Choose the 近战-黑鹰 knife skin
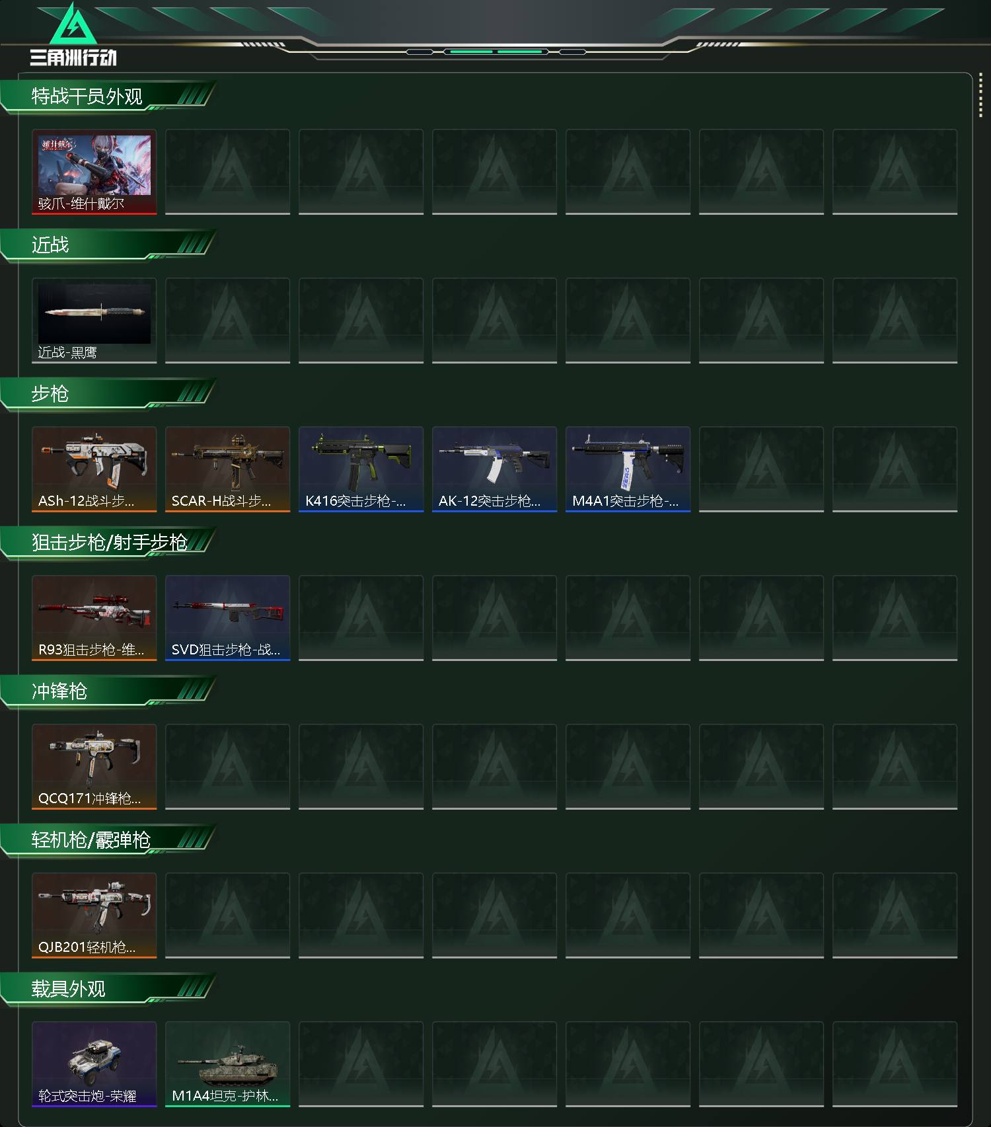991x1127 pixels. tap(94, 321)
